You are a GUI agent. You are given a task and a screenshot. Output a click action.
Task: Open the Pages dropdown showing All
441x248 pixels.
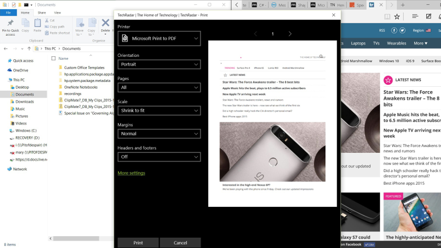pyautogui.click(x=159, y=87)
